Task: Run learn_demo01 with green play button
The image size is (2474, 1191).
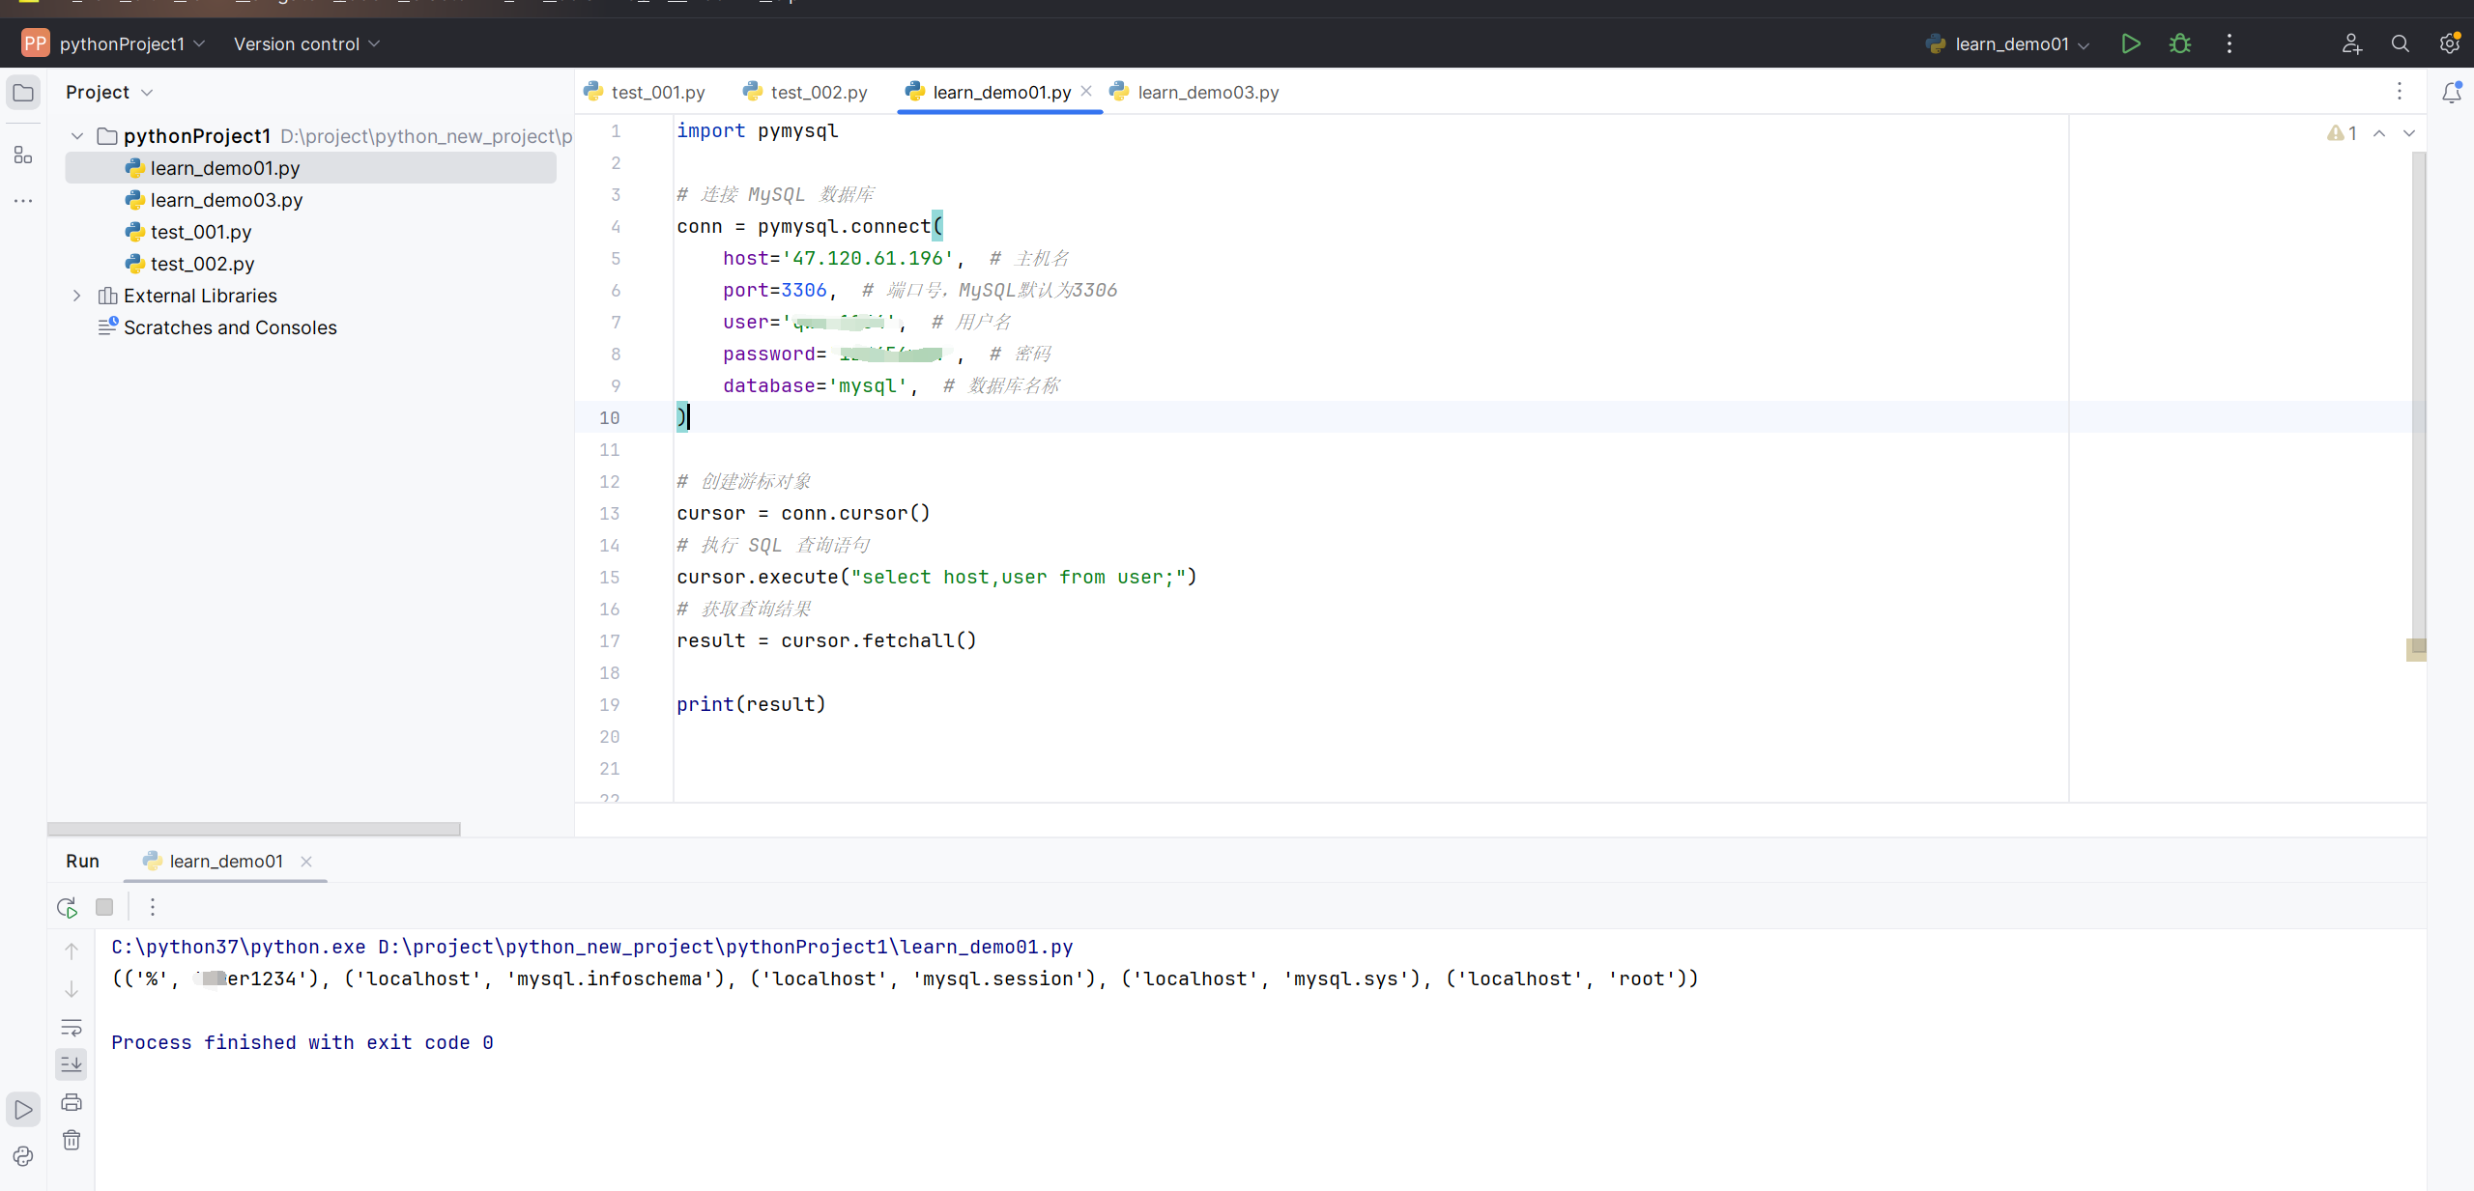Action: [x=2130, y=43]
